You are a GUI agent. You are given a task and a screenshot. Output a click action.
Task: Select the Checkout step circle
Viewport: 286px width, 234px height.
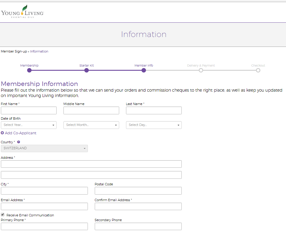coord(258,70)
